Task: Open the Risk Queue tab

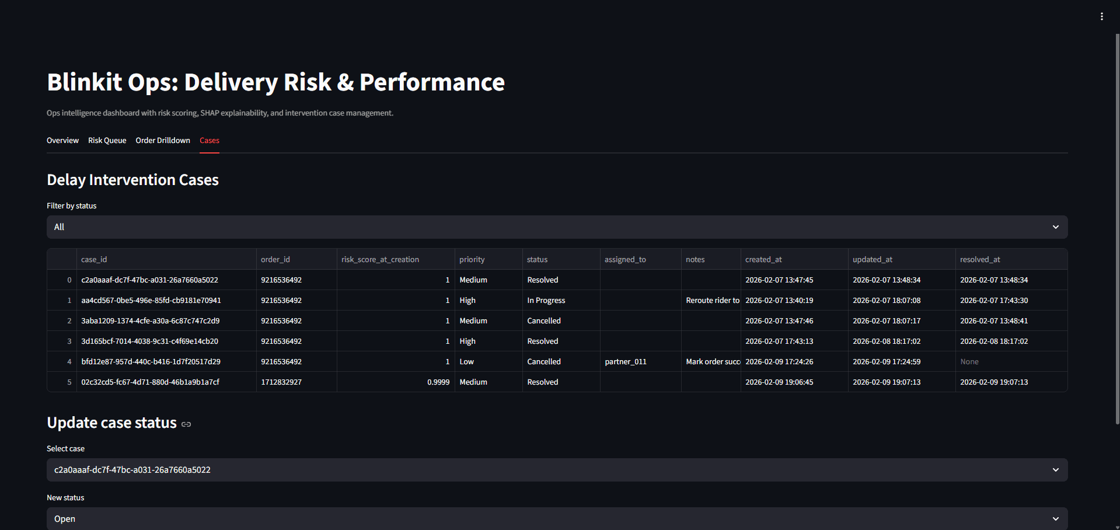Action: [107, 141]
